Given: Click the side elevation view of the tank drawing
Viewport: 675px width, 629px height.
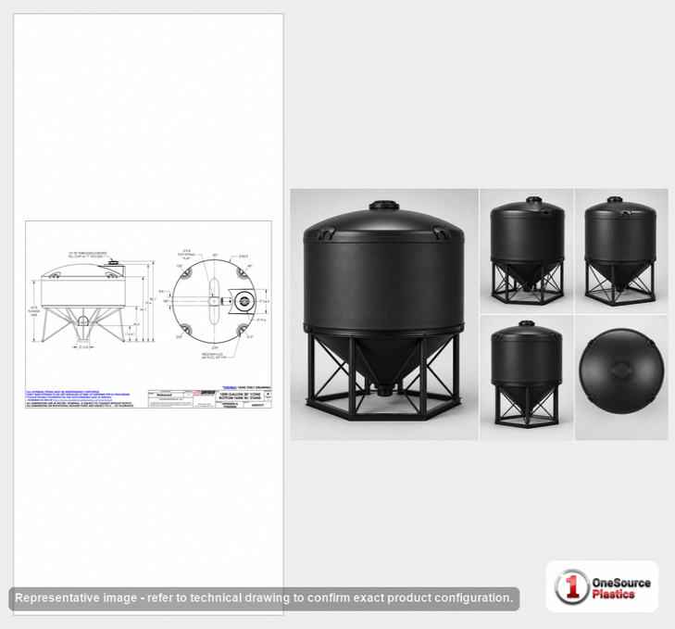Looking at the screenshot, I should (x=83, y=302).
